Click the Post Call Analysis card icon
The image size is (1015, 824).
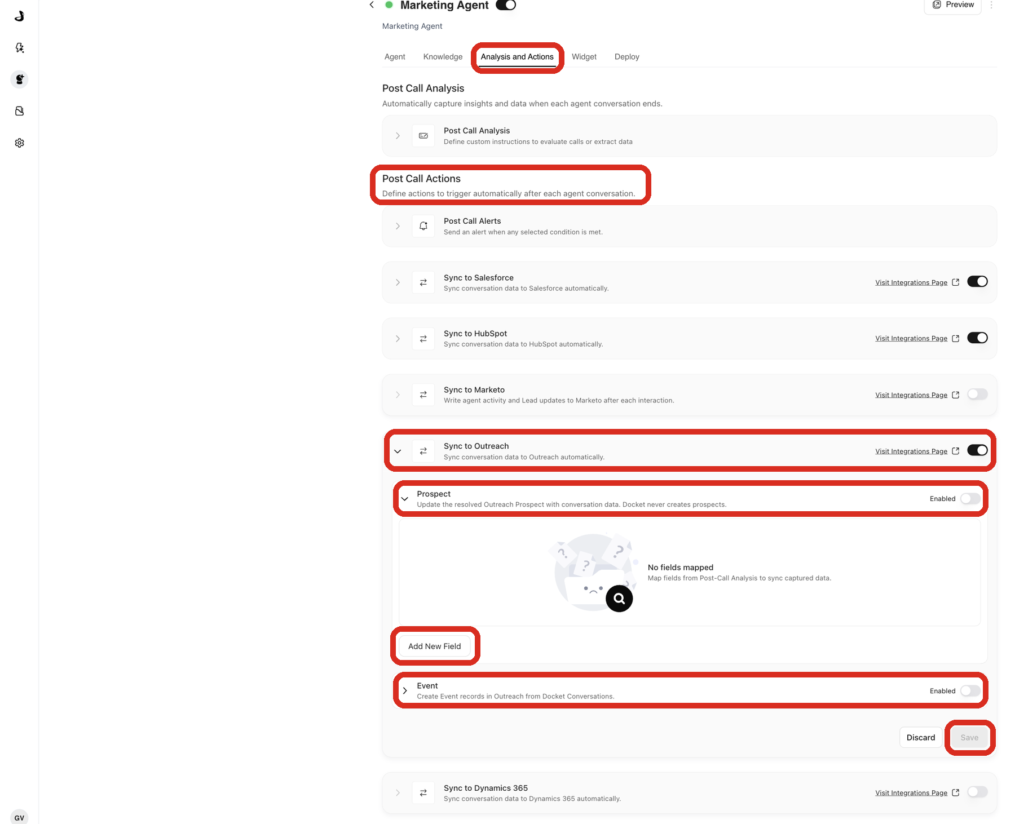pos(423,136)
